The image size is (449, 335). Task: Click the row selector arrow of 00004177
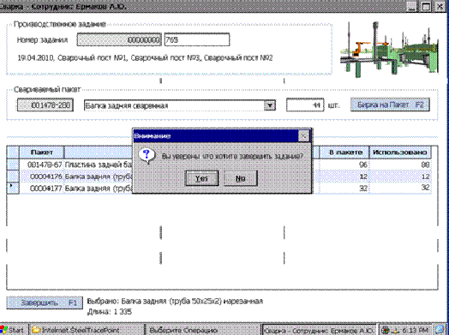click(13, 188)
